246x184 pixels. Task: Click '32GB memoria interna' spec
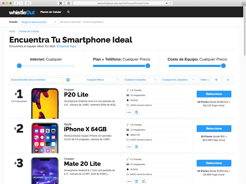pos(141,105)
